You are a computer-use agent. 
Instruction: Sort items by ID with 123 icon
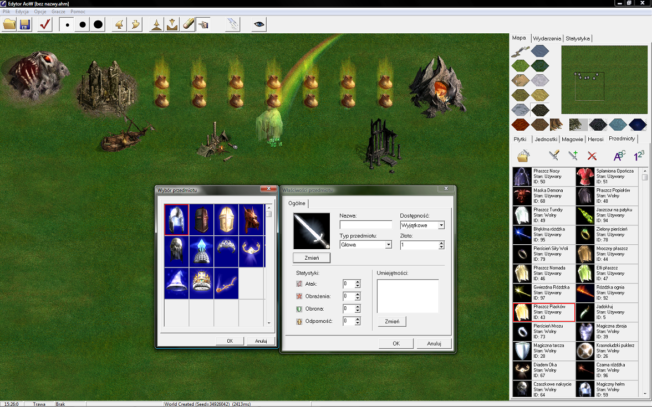tap(639, 156)
